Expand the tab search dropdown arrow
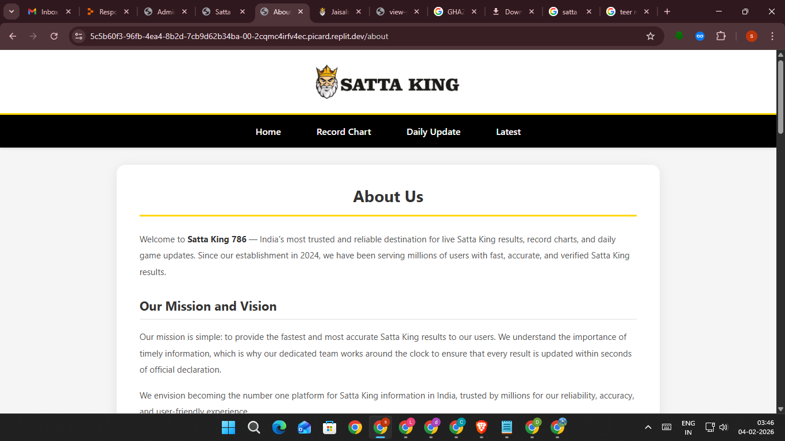Image resolution: width=785 pixels, height=441 pixels. click(x=11, y=11)
